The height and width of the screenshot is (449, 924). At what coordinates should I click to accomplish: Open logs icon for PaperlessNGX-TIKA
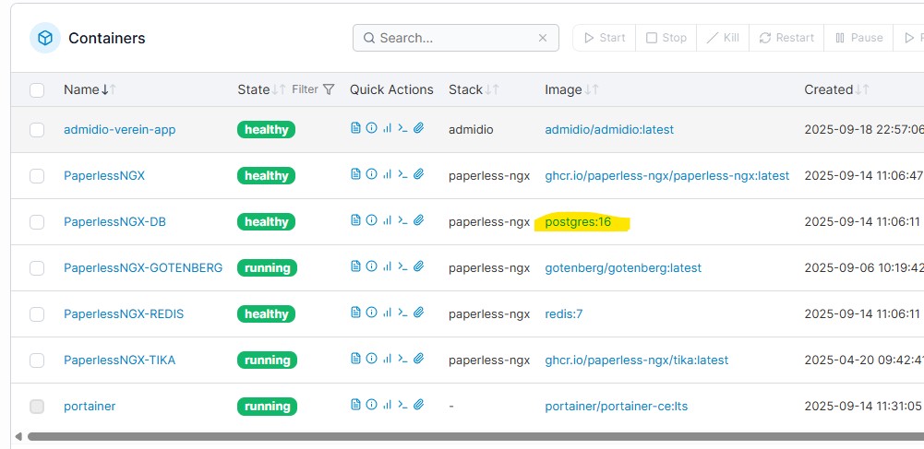click(355, 360)
